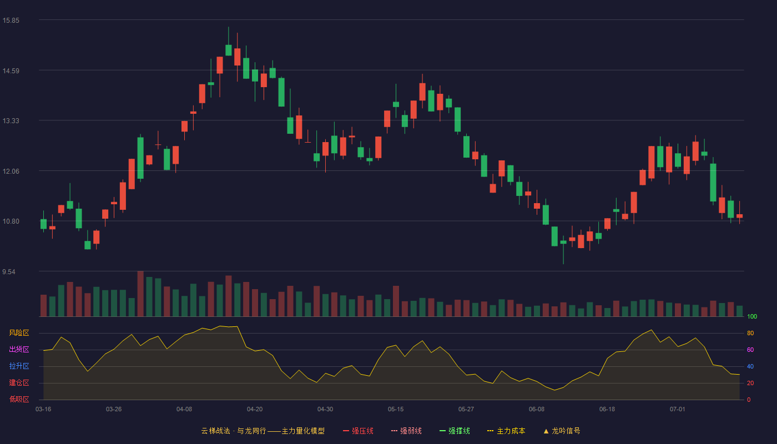The height and width of the screenshot is (444, 777).
Task: Click the 05-27 date label
Action: (x=466, y=409)
